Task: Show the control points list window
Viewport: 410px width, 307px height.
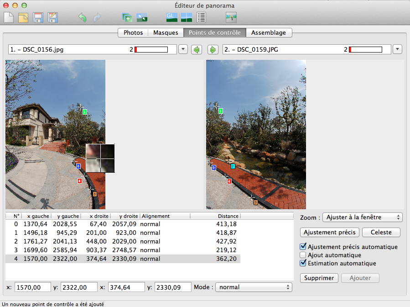Action: coord(201,18)
